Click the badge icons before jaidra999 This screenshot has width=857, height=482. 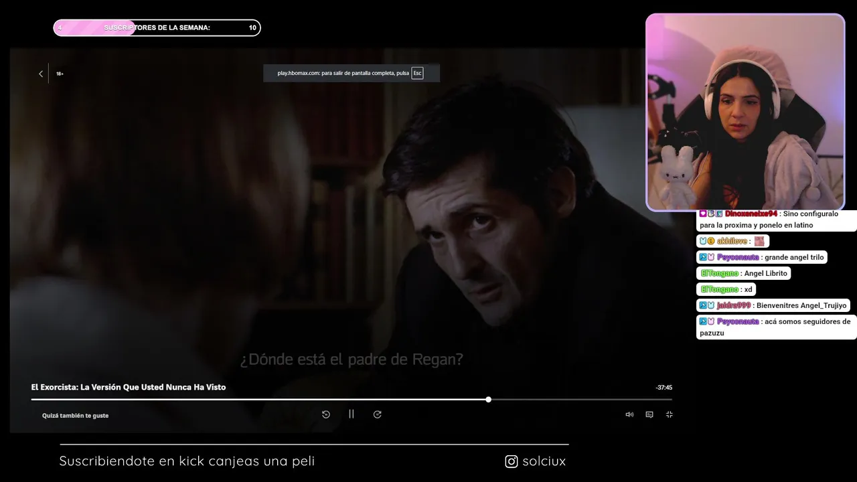(x=707, y=305)
